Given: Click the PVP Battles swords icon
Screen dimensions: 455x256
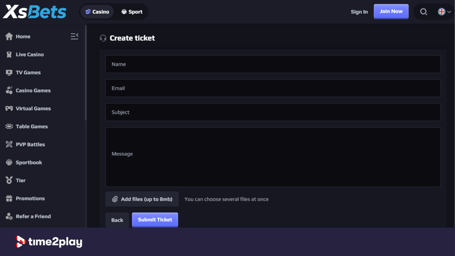Looking at the screenshot, I should (9, 144).
